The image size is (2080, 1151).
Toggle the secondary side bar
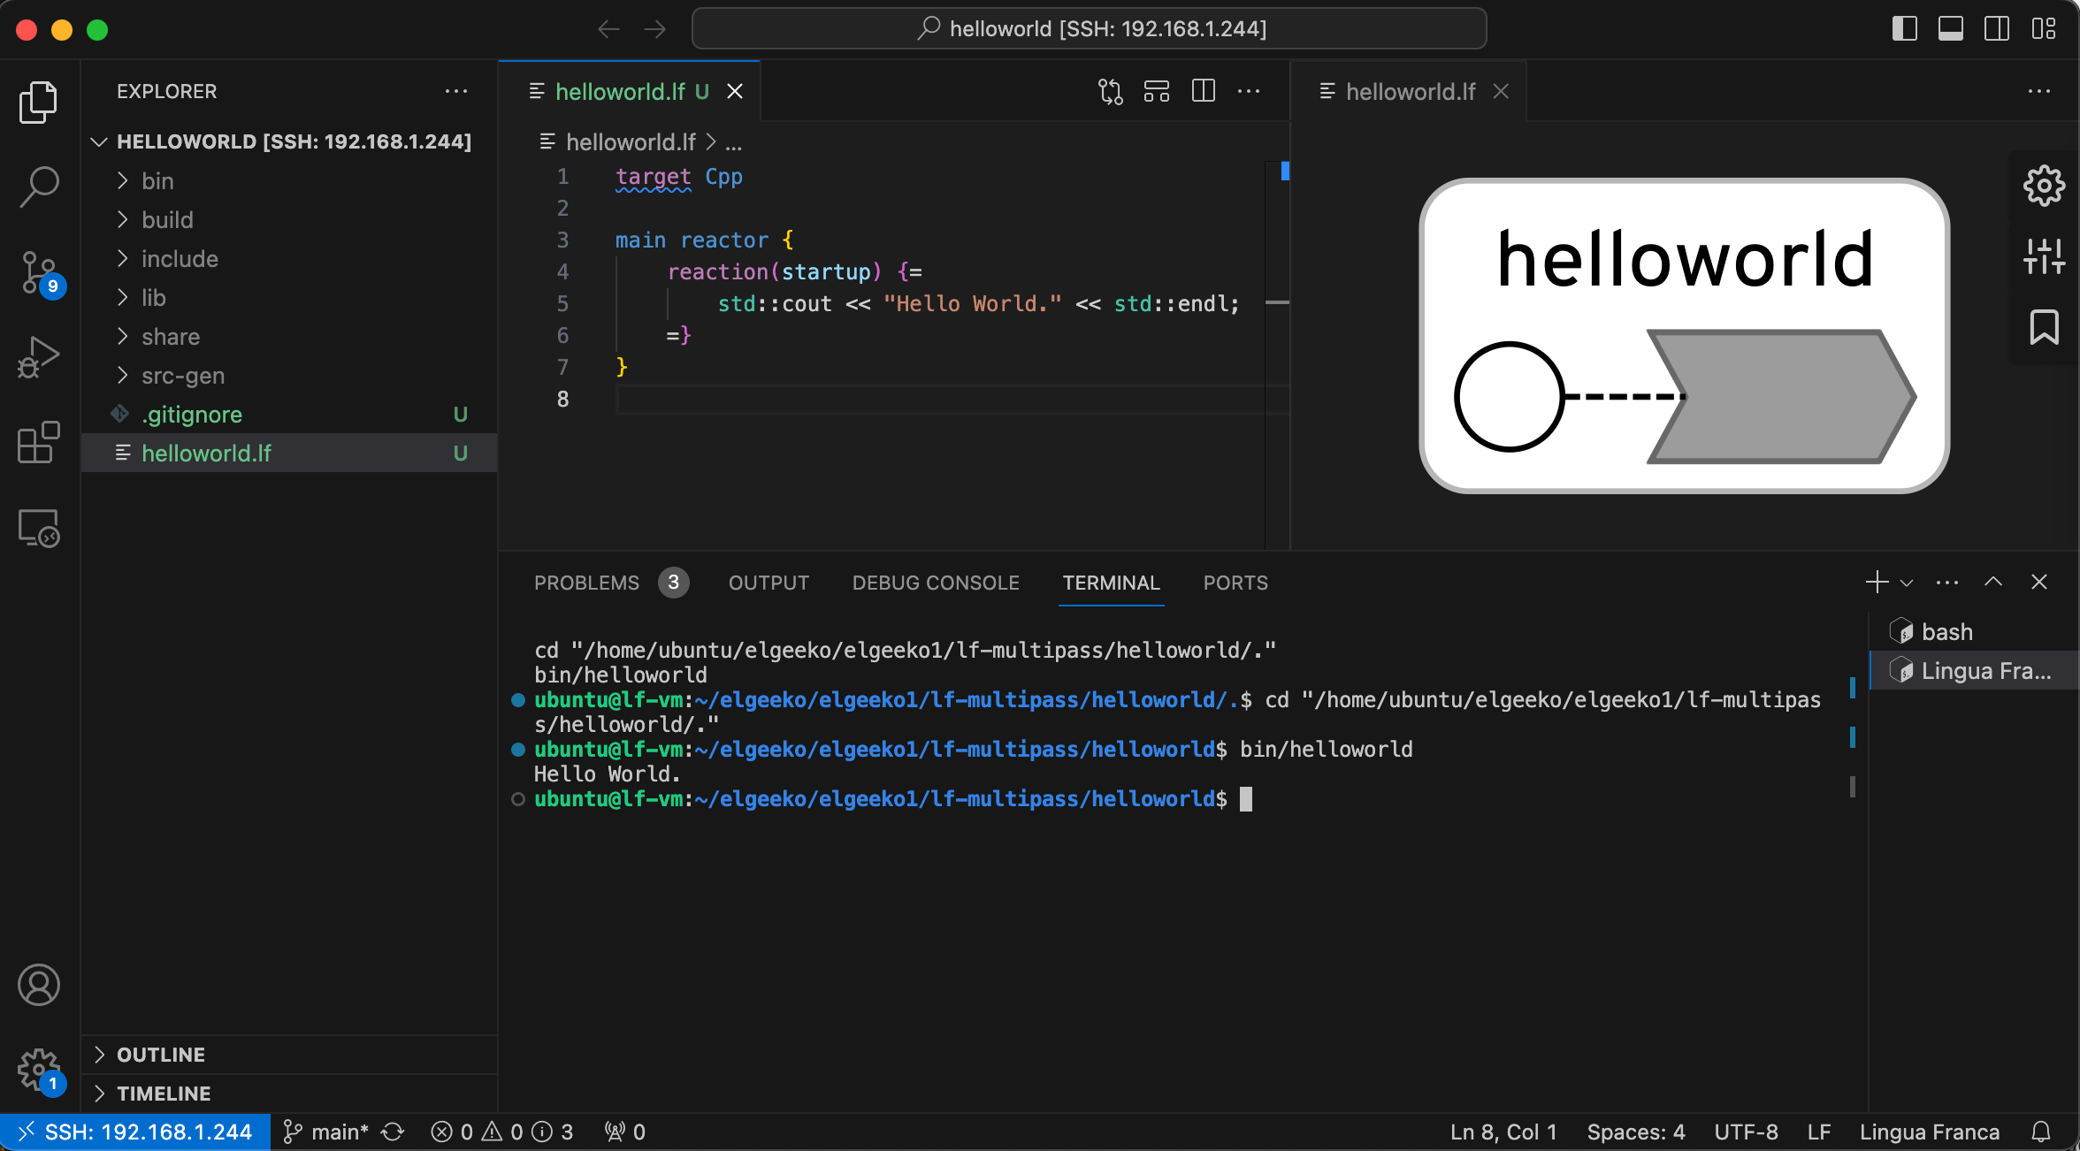(x=1996, y=29)
